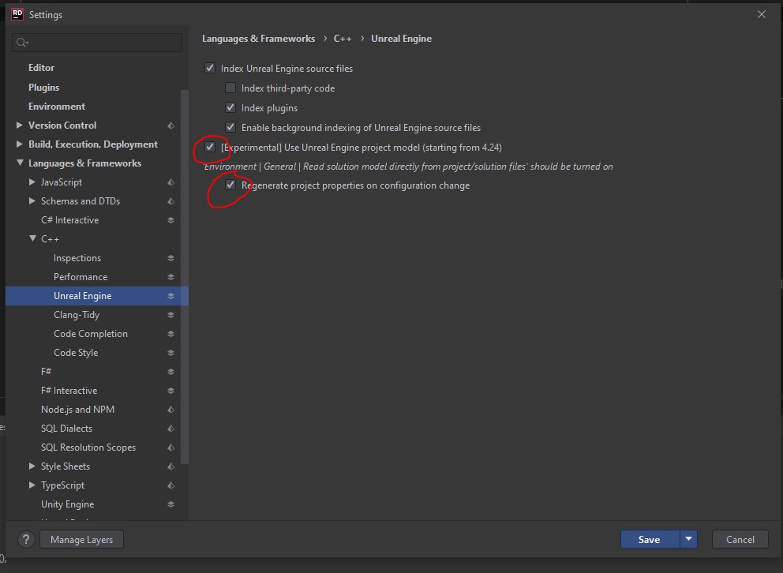Viewport: 783px width, 573px height.
Task: Click the layer icon next to JavaScript
Action: (170, 182)
